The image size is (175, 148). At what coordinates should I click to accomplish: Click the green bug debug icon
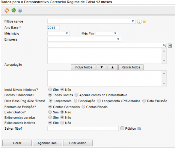[13, 11]
